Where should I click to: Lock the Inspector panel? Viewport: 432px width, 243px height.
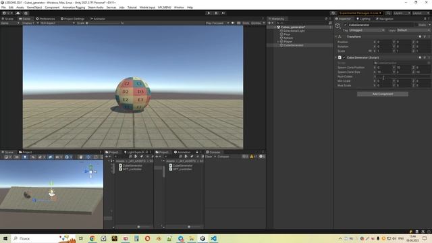click(425, 19)
